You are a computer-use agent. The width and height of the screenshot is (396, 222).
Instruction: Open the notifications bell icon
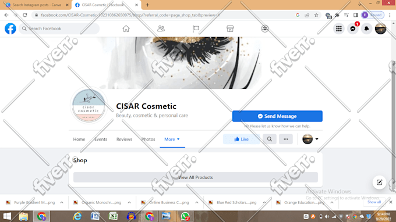[x=367, y=28]
